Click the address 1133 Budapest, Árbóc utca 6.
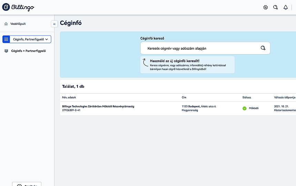Viewport: 296px width, 186px height. pos(199,106)
